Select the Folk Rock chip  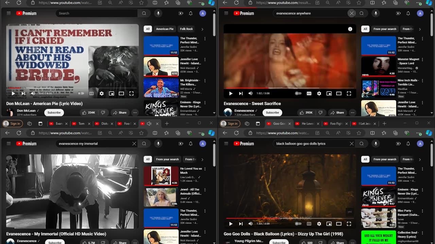tap(186, 29)
